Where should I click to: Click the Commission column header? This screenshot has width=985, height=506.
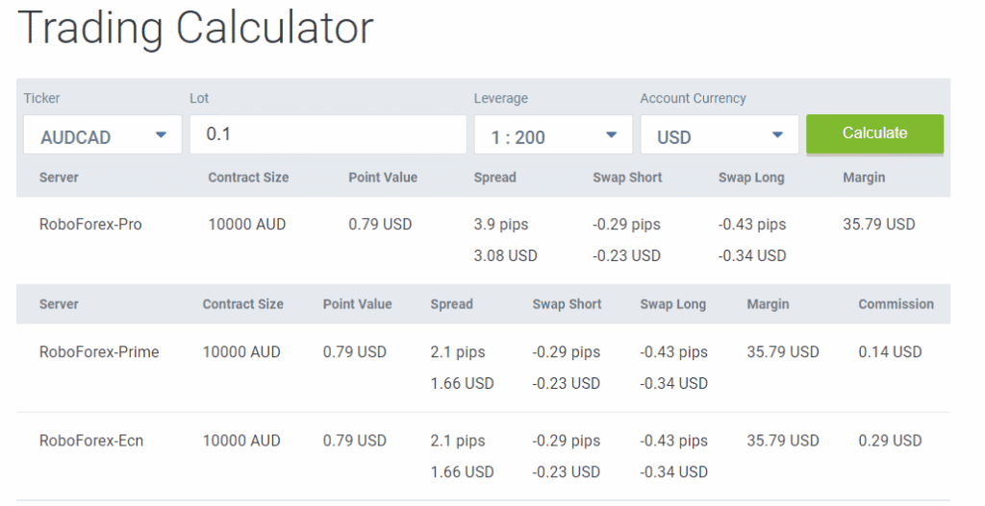[x=896, y=304]
